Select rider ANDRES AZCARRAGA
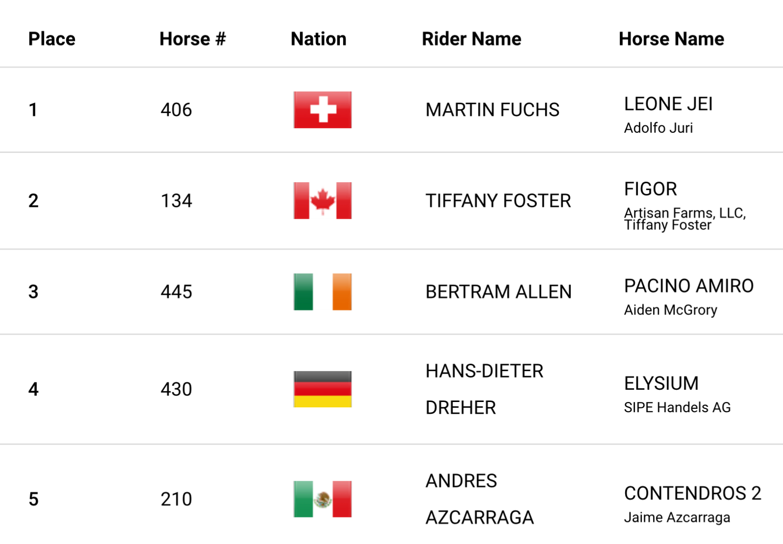The height and width of the screenshot is (544, 783). [x=480, y=499]
